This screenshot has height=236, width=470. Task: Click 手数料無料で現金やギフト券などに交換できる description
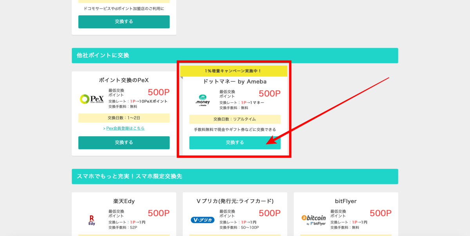235,130
